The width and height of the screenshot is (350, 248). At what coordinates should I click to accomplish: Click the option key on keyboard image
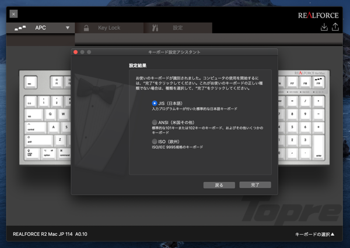[x=48, y=153]
